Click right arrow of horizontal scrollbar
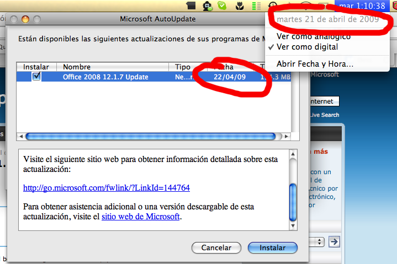Viewport: 397px width, 264px height. coord(287,137)
